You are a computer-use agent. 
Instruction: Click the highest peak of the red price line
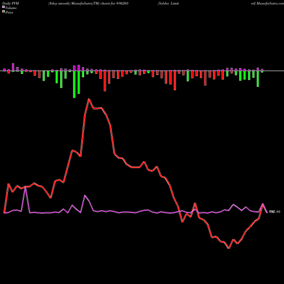tap(89, 99)
